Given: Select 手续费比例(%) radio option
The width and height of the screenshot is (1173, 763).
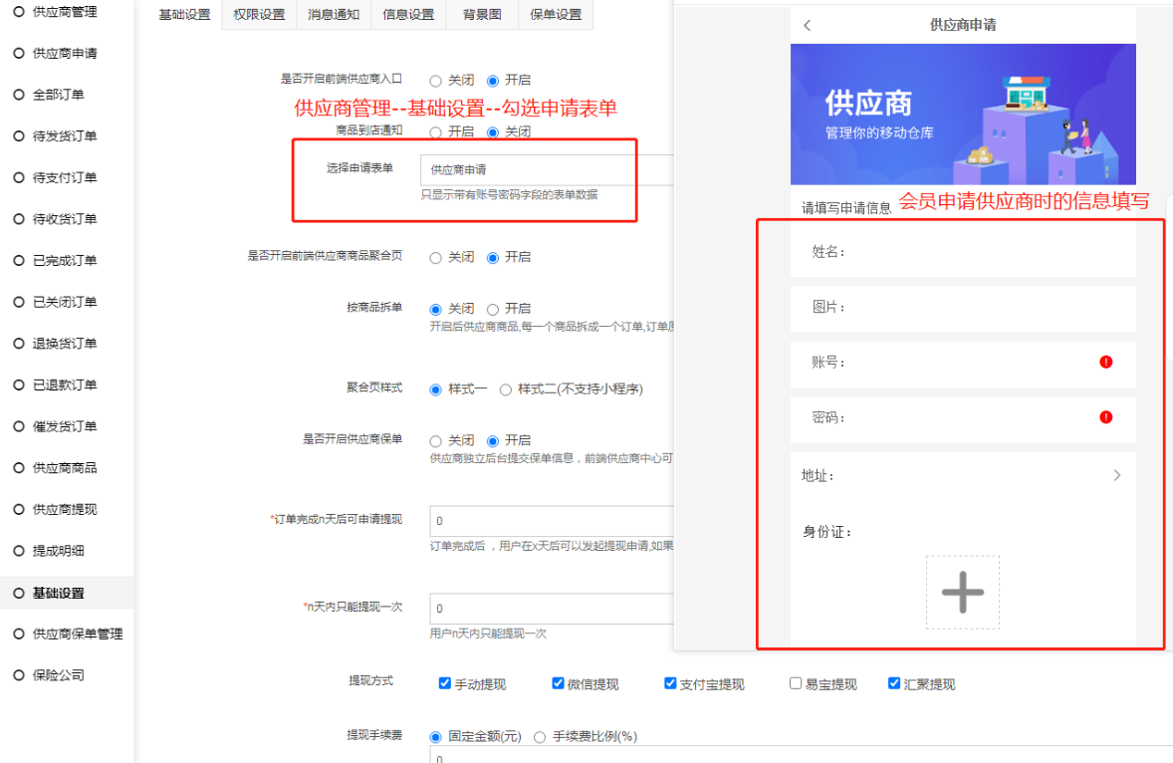Looking at the screenshot, I should (540, 737).
